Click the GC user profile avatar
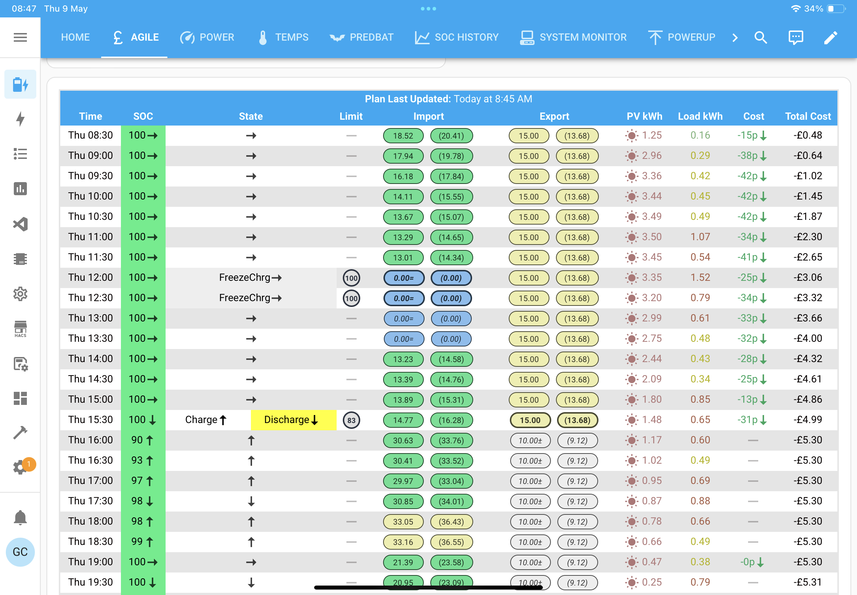The image size is (857, 595). click(x=20, y=552)
